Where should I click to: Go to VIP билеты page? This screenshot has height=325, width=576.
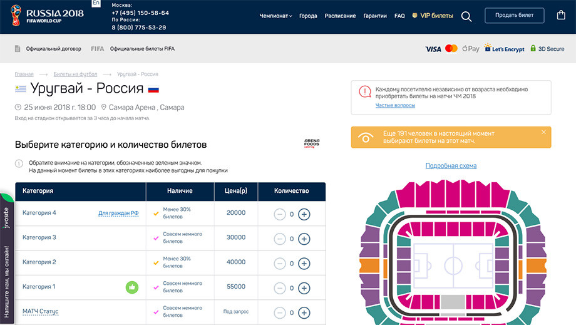point(433,16)
